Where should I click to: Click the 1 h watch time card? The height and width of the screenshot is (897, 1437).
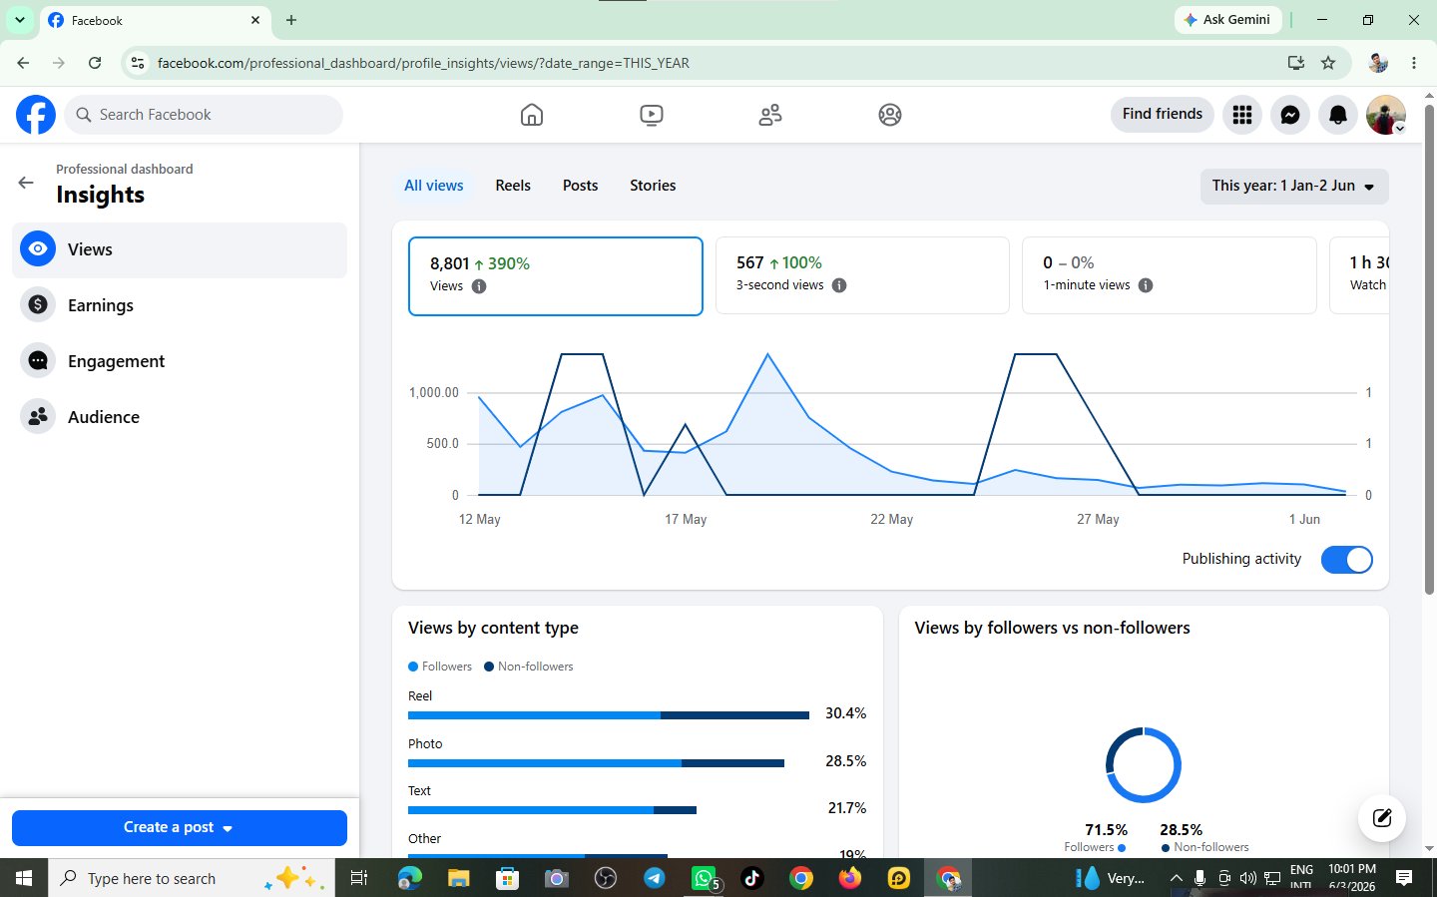point(1359,275)
